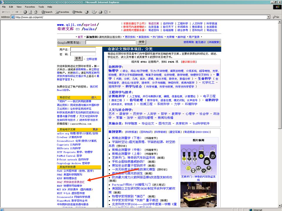Click the IE icon in title bar

click(2, 2)
